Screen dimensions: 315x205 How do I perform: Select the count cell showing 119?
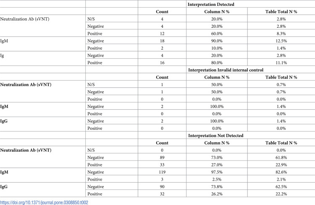click(x=162, y=172)
